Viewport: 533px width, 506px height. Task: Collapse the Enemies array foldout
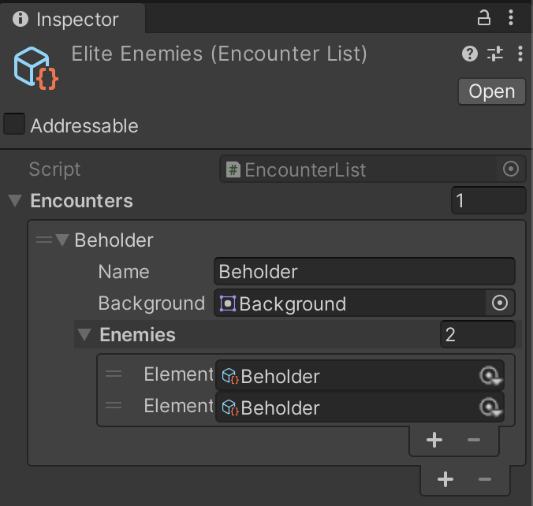84,335
